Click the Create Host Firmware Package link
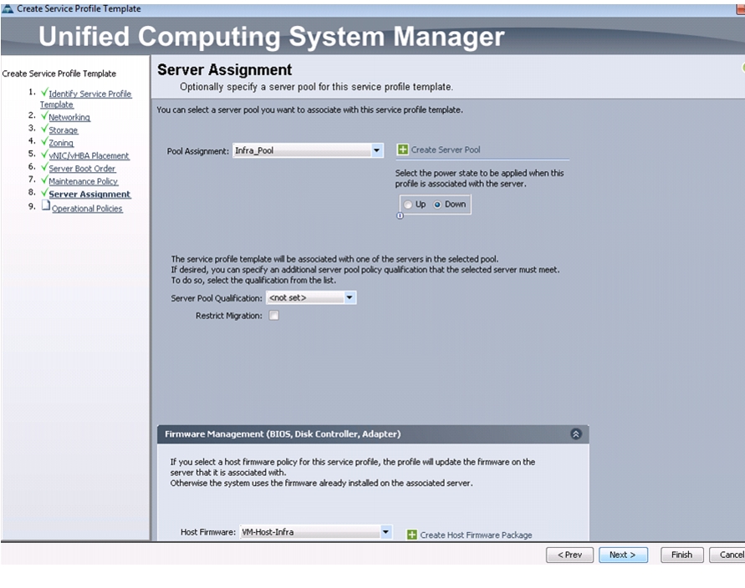This screenshot has width=745, height=588. pos(476,535)
